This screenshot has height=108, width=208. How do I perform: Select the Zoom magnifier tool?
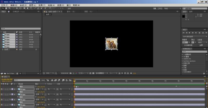coord(10,8)
